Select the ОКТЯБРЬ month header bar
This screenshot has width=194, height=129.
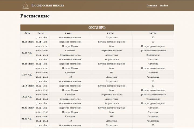pyautogui.click(x=97, y=27)
